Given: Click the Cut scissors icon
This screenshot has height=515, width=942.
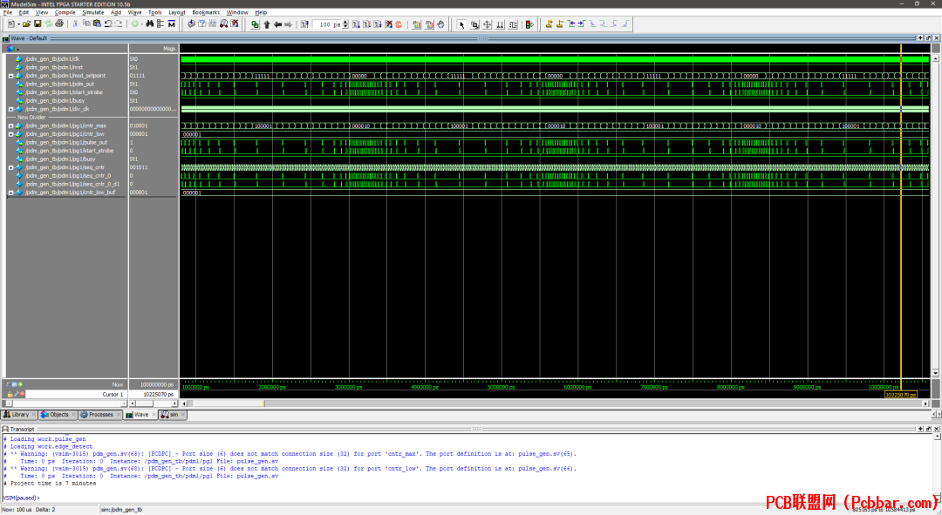Looking at the screenshot, I should point(75,24).
